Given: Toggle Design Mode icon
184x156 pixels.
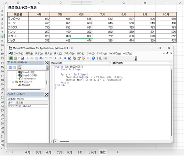Looking at the screenshot, I should pyautogui.click(x=70, y=58).
